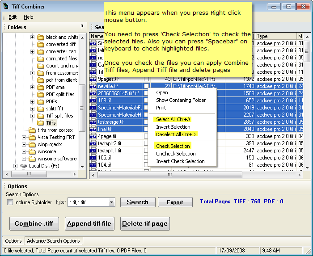
Task: Click the TIF icon next to 4page.tif
Action: pos(93,136)
